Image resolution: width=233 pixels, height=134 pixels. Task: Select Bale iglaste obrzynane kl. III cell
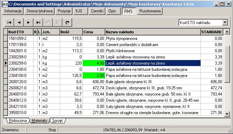(x=153, y=82)
